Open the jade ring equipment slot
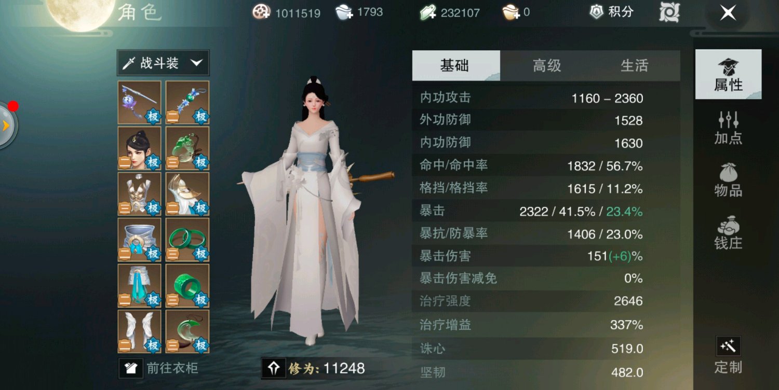779x390 pixels. tap(187, 285)
